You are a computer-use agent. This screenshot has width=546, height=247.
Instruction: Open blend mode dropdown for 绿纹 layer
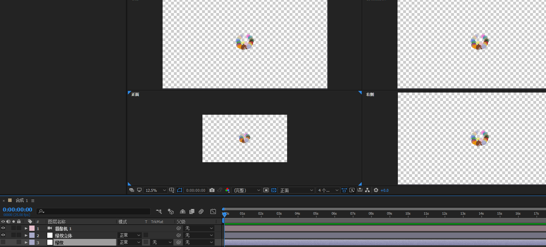pos(129,242)
